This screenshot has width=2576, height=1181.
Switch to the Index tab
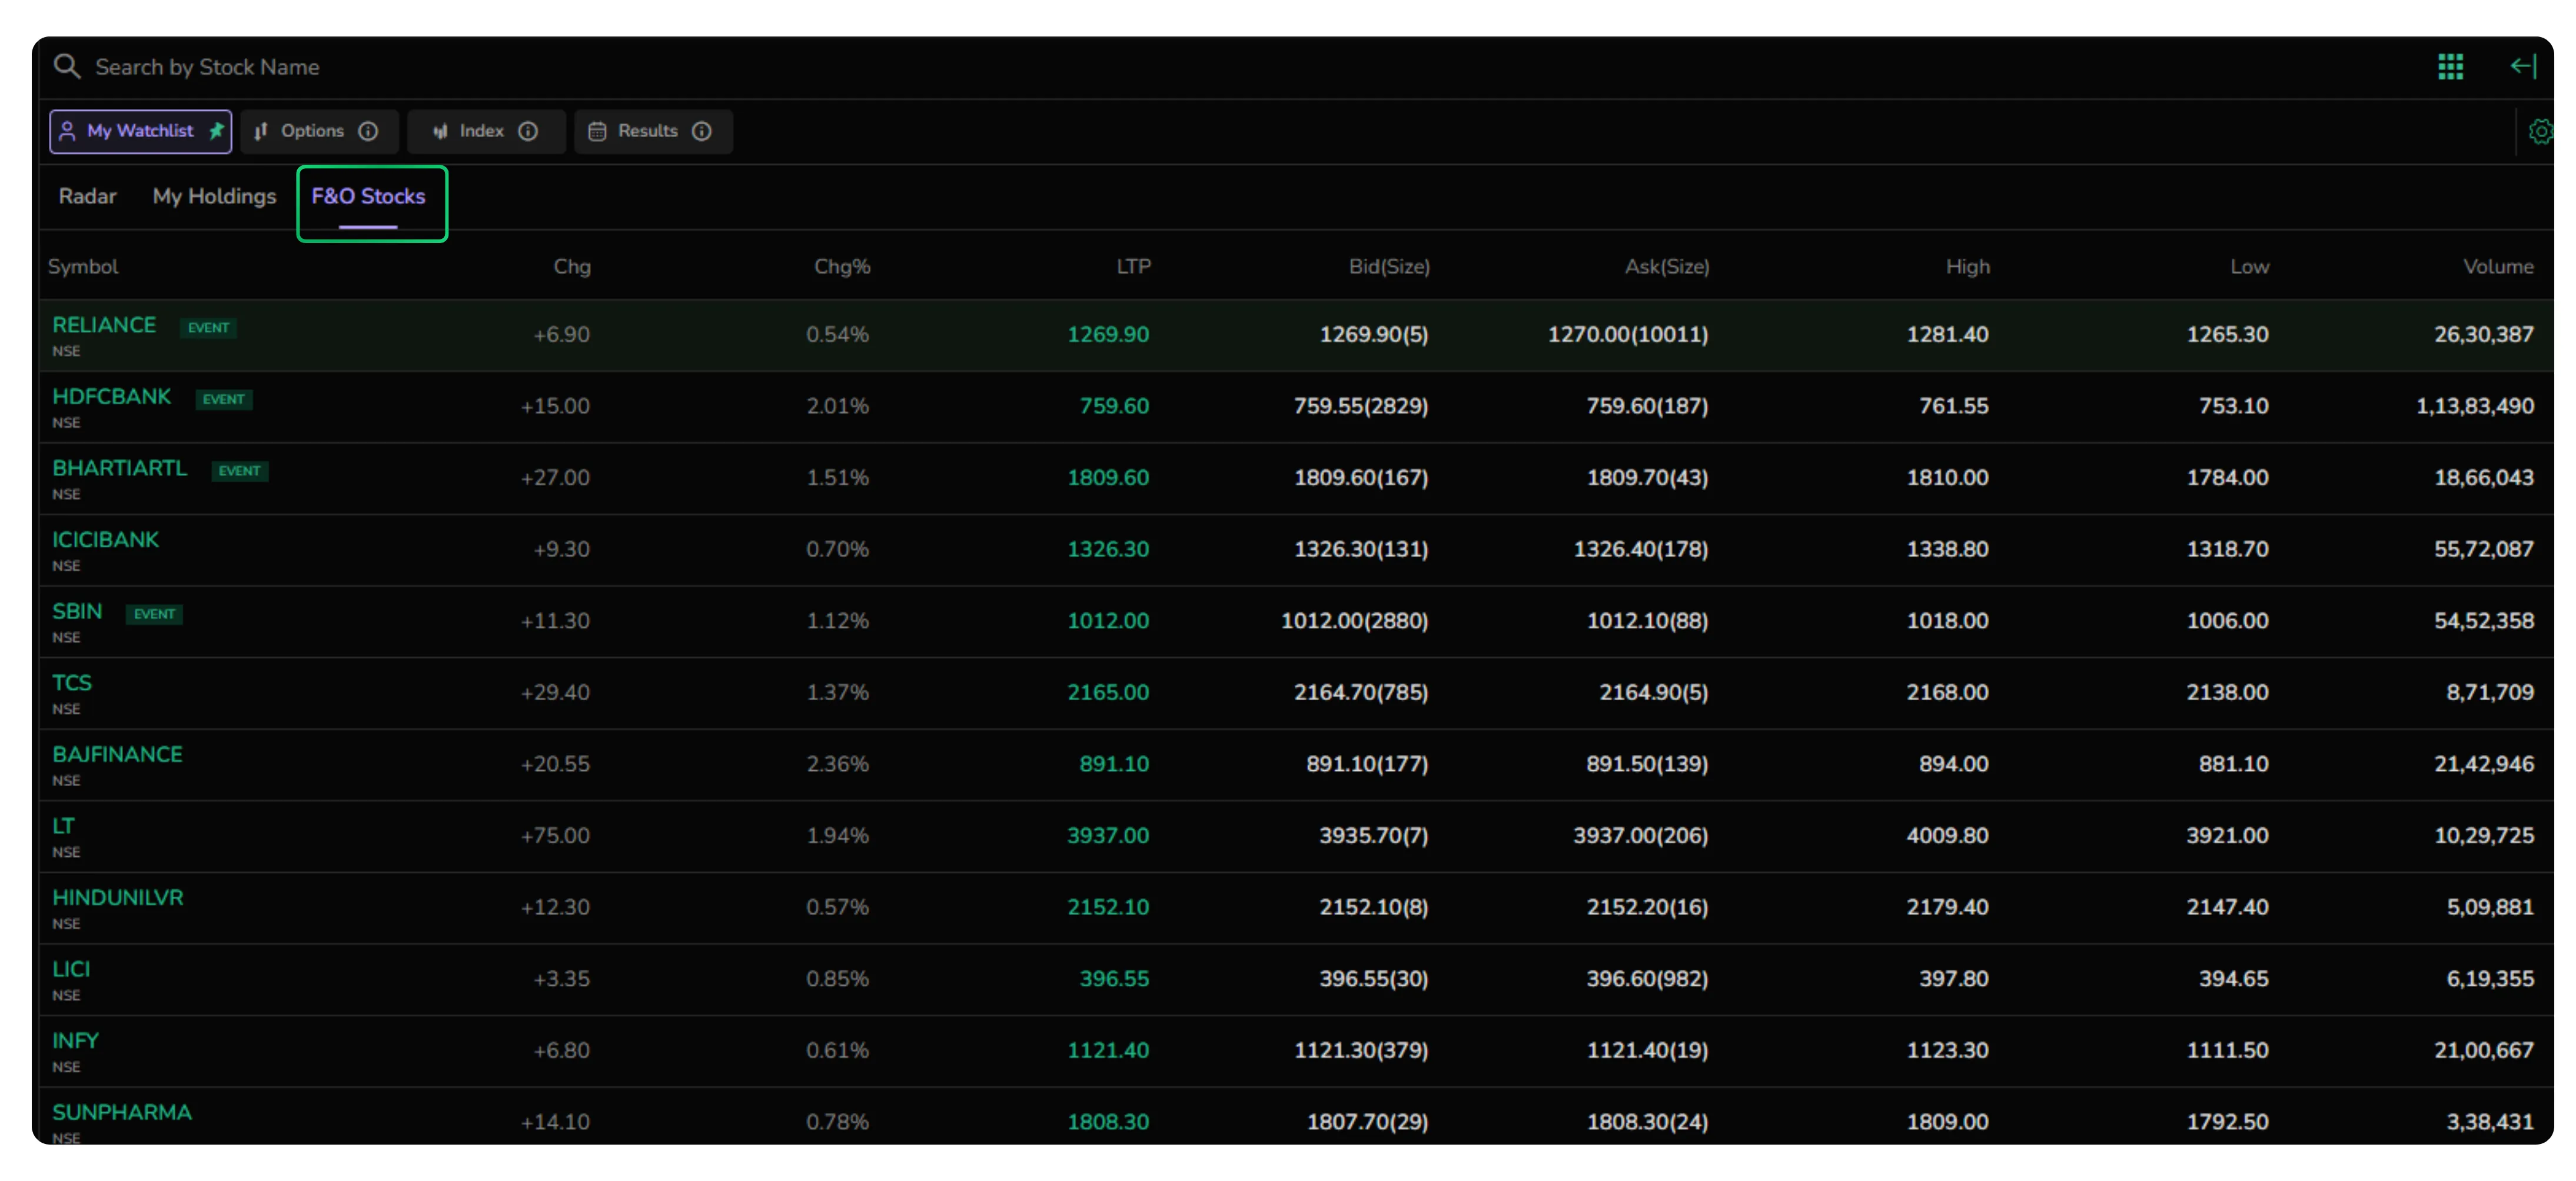tap(486, 131)
